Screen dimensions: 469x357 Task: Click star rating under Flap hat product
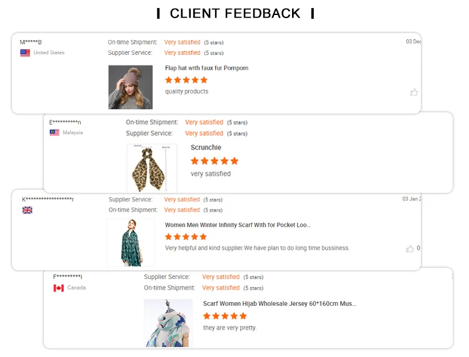[x=186, y=80]
